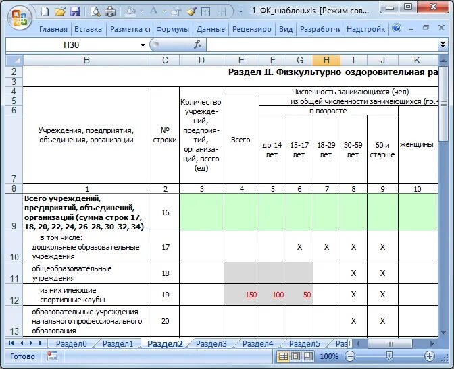This screenshot has width=454, height=369.
Task: Zoom in with the plus button
Action: click(430, 356)
